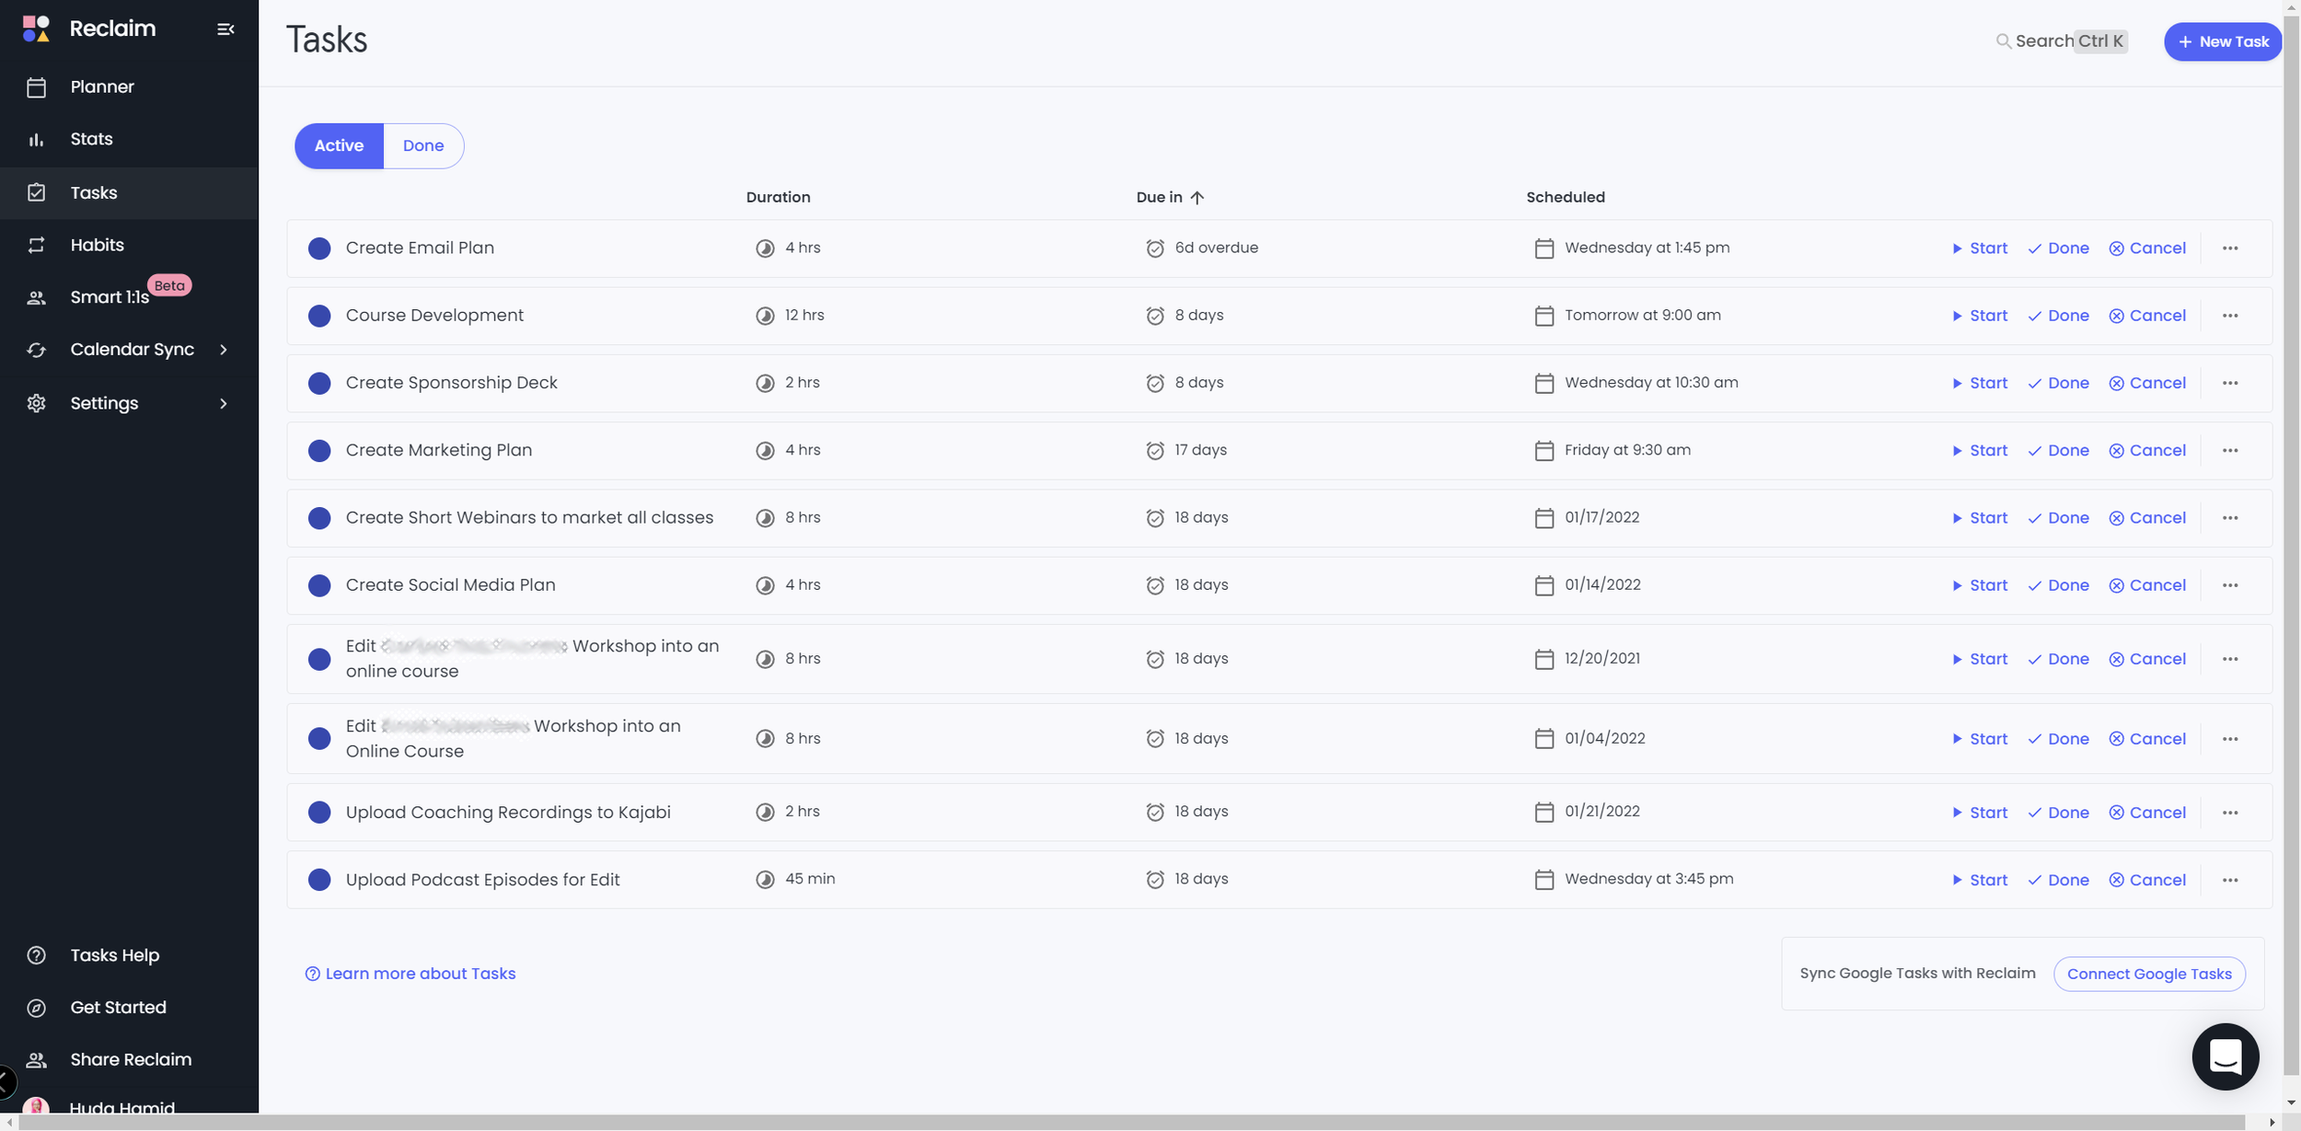Open more options for Create Email Plan

tap(2229, 248)
